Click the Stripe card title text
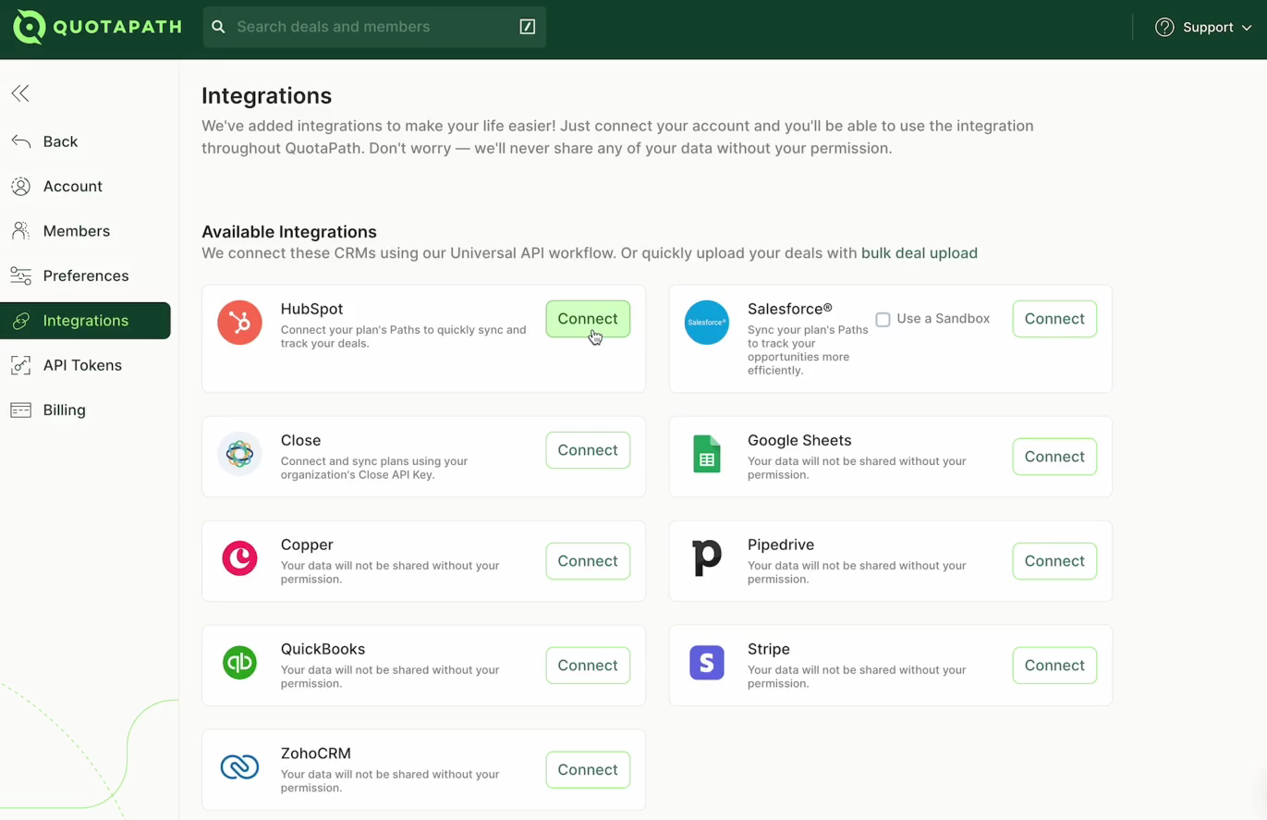Screen dimensions: 1267x820 point(769,650)
